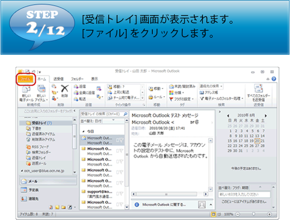The height and width of the screenshot is (220, 290).
Task: Open 電子メールのフィルター処理 dropdown
Action: click(x=221, y=98)
